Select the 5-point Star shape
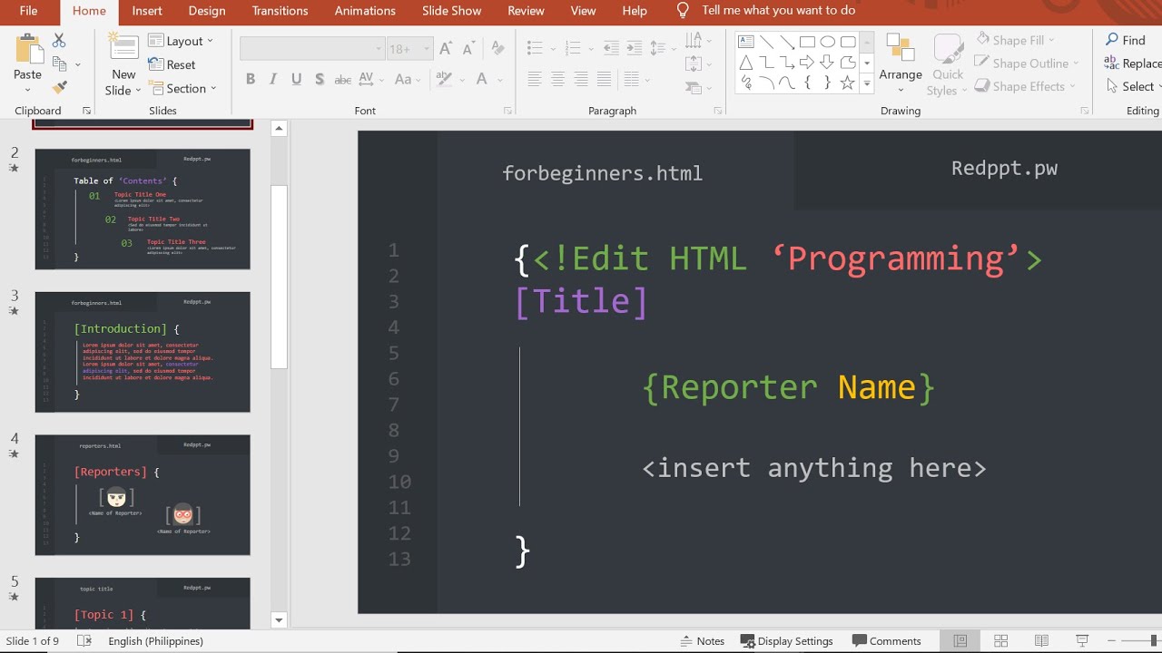 (x=848, y=83)
